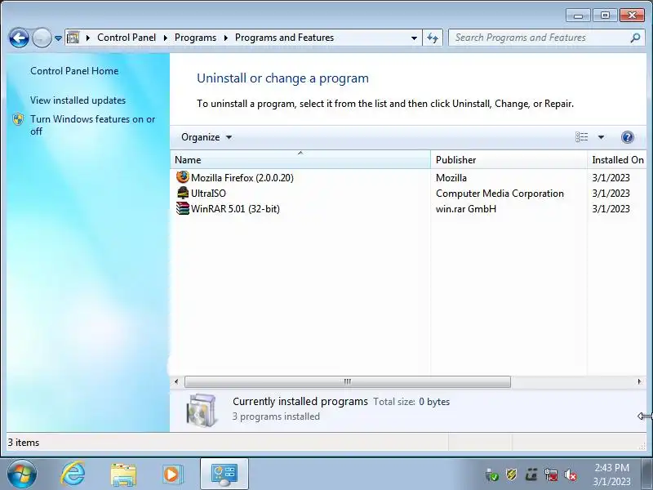Screen dimensions: 653x490
Task: Open the taskbar clock showing 2:43 PM
Action: pos(611,474)
